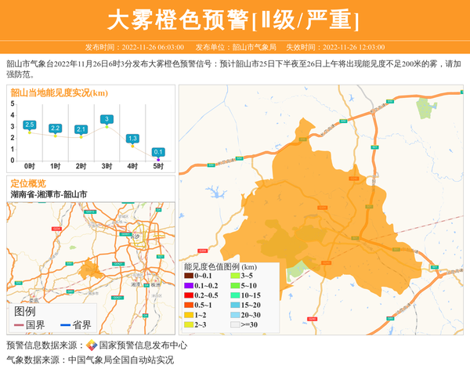The height and width of the screenshot is (369, 470).
Task: Click the 3 km data label at 3时
Action: (107, 118)
